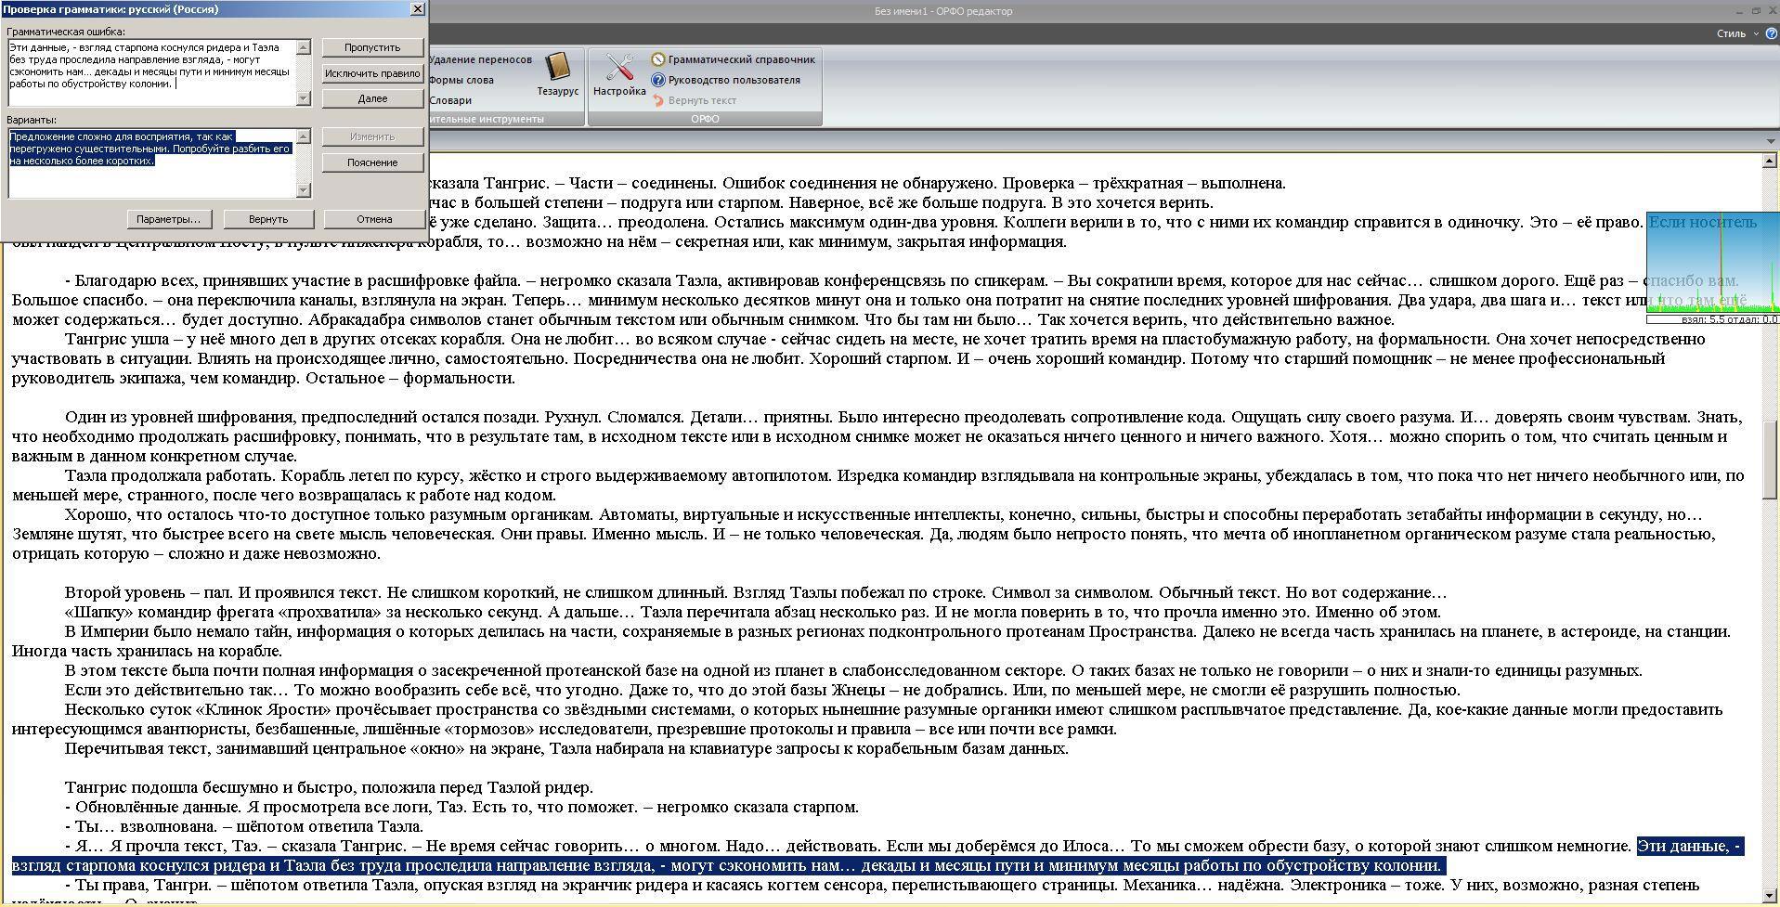
Task: Open the Тезаурус book icon
Action: coord(557,74)
